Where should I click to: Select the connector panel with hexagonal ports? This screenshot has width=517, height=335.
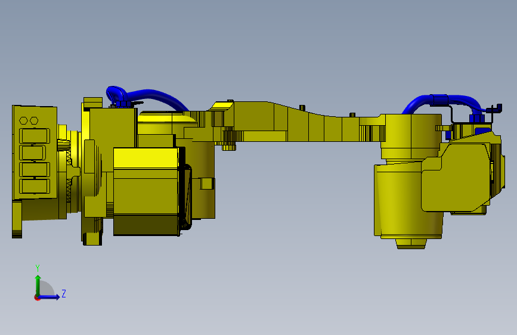35,153
